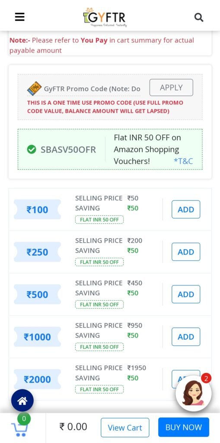This screenshot has width=220, height=443.
Task: Click the GyFTR Promo Code input field
Action: [x=92, y=89]
